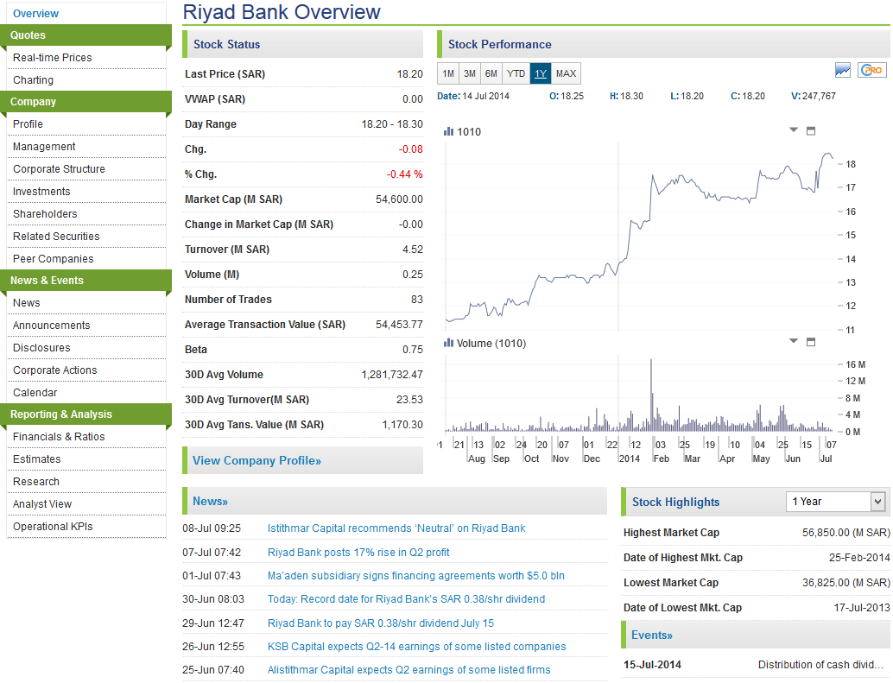Screen dimensions: 893x683
Task: Open the Calendar page
Action: 35,393
